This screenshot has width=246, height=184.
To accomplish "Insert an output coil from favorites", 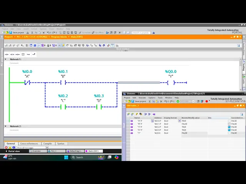I will [x=18, y=54].
